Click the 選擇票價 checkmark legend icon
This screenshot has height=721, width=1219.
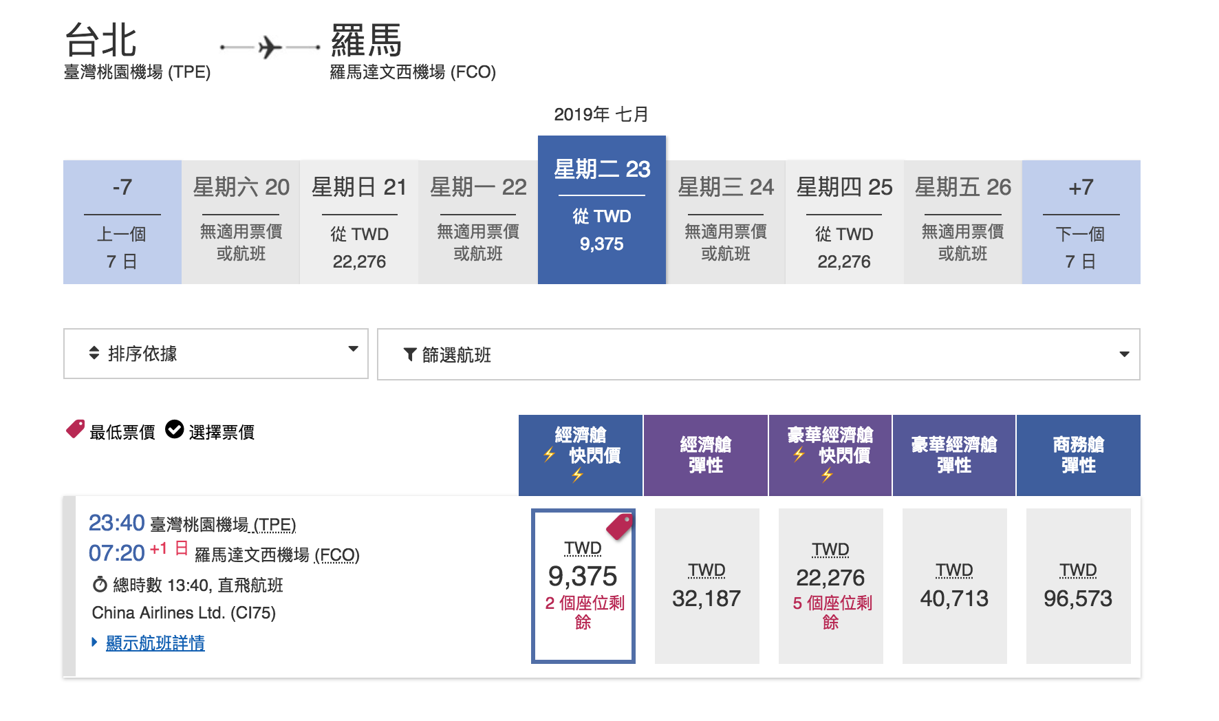(175, 429)
